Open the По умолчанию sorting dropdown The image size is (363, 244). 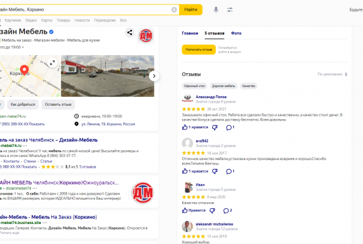(x=332, y=74)
